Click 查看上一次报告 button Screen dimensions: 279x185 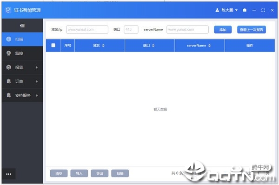click(x=252, y=30)
